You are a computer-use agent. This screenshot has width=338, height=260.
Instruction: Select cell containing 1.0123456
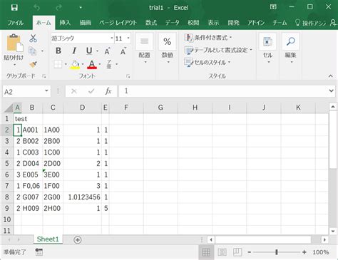82,197
